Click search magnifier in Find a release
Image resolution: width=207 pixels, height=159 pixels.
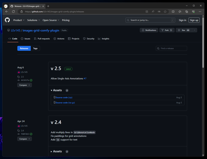158,48
